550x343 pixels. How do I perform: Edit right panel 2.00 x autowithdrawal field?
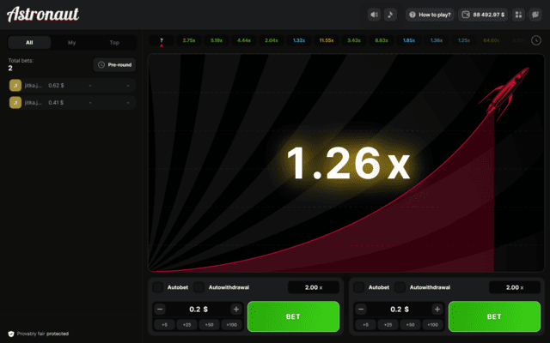515,287
